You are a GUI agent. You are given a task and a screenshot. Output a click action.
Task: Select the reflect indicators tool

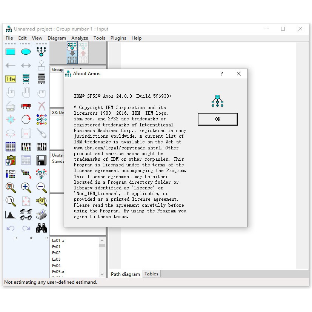(x=41, y=119)
